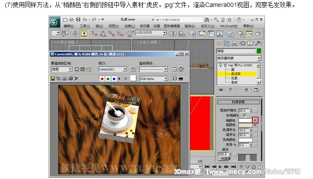Viewport: 313px width, 179px height.
Task: Toggle the viewport lock icon
Action: pyautogui.click(x=133, y=69)
